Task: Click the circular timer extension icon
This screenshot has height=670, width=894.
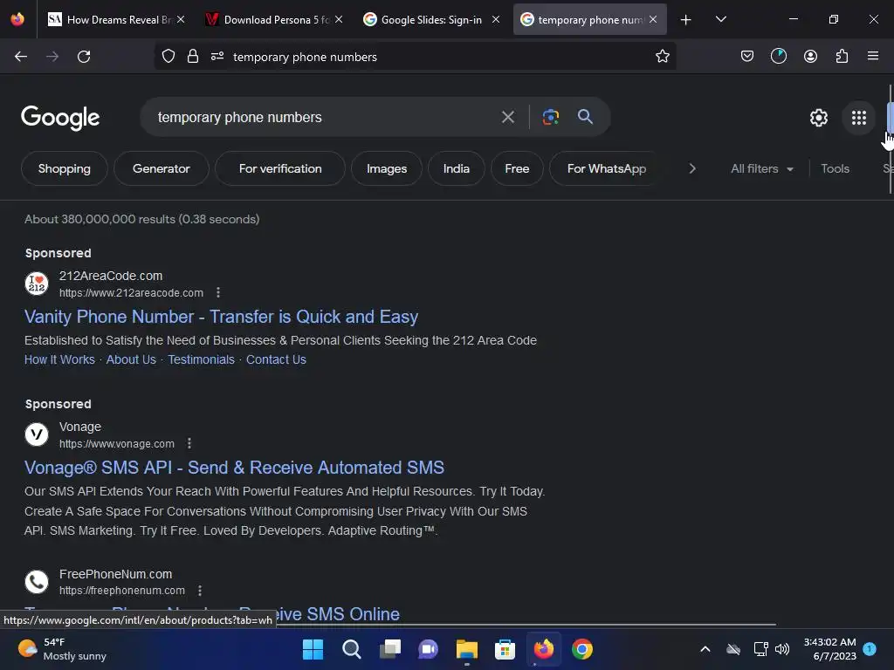Action: [x=778, y=57]
